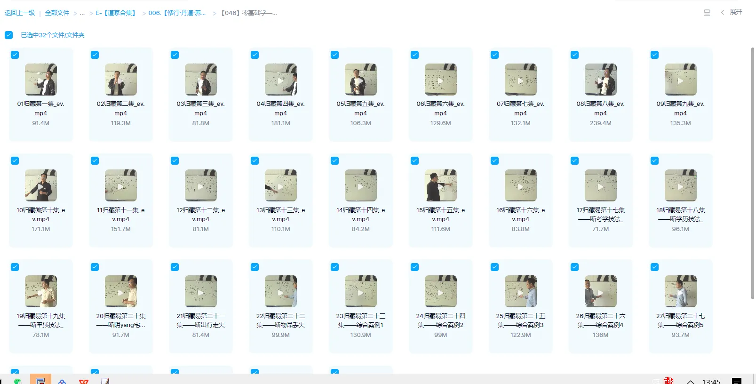Go back via 返回上一级 link
This screenshot has width=756, height=384.
(20, 13)
